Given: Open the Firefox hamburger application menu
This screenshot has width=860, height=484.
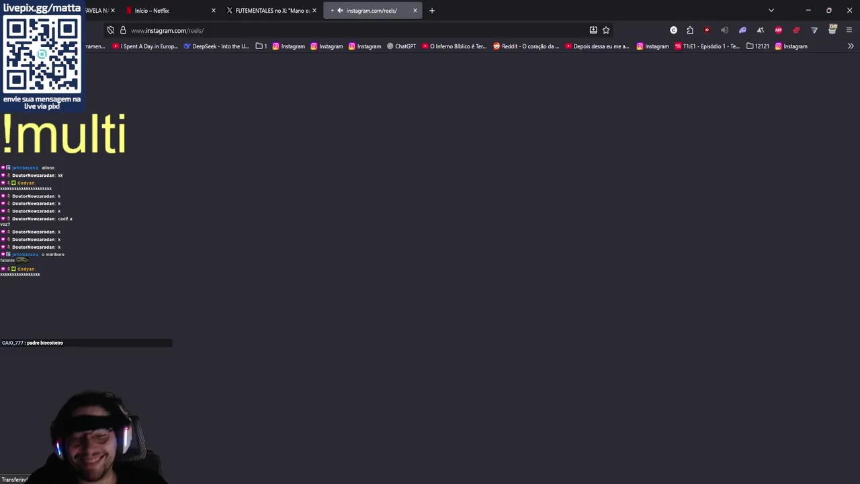Looking at the screenshot, I should (849, 30).
